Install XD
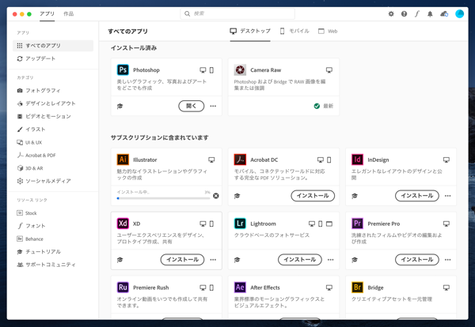Screen dimensions: 475x327 tap(182, 260)
